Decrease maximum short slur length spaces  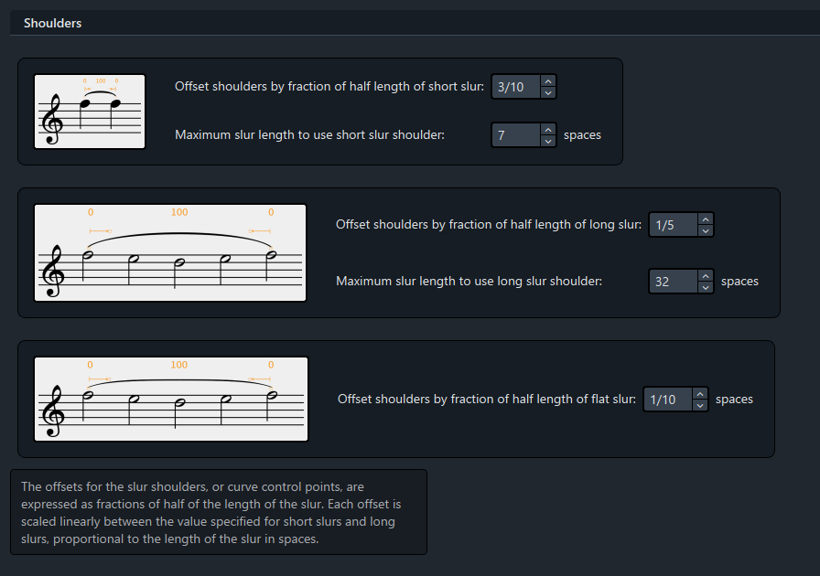548,141
